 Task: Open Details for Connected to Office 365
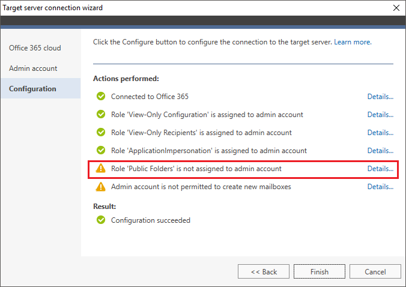pyautogui.click(x=380, y=97)
